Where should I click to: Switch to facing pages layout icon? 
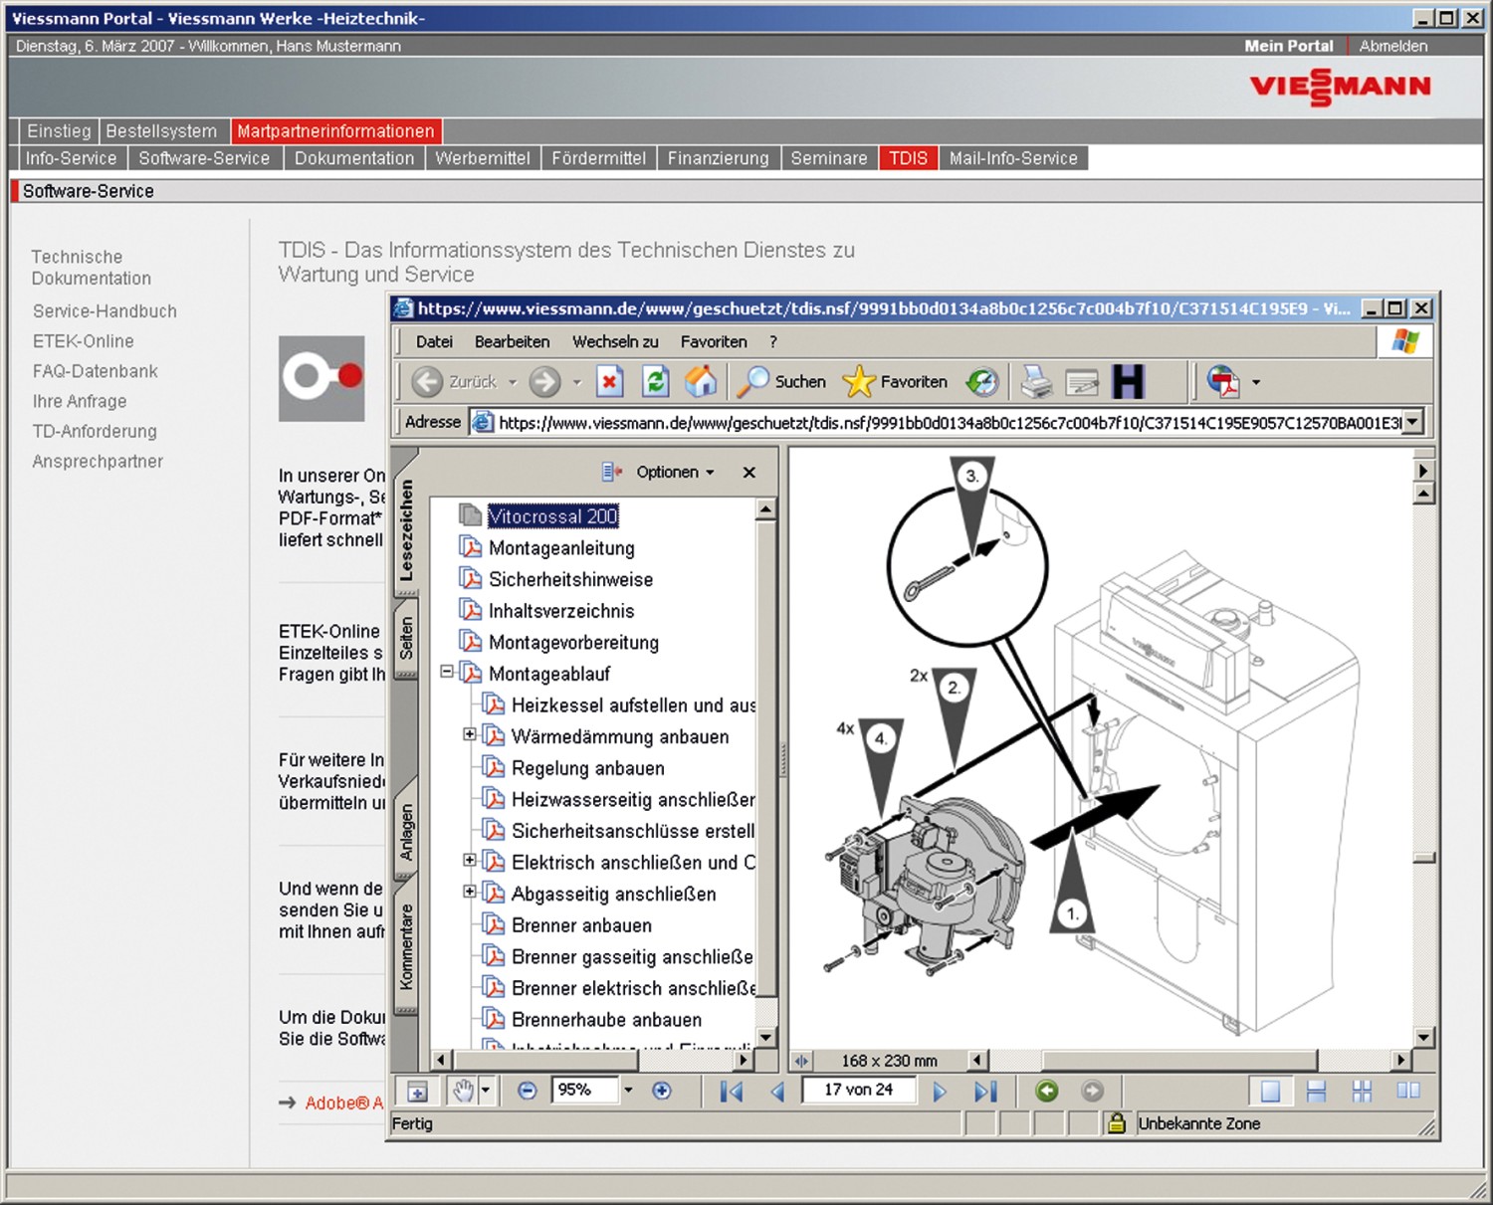click(x=1408, y=1091)
